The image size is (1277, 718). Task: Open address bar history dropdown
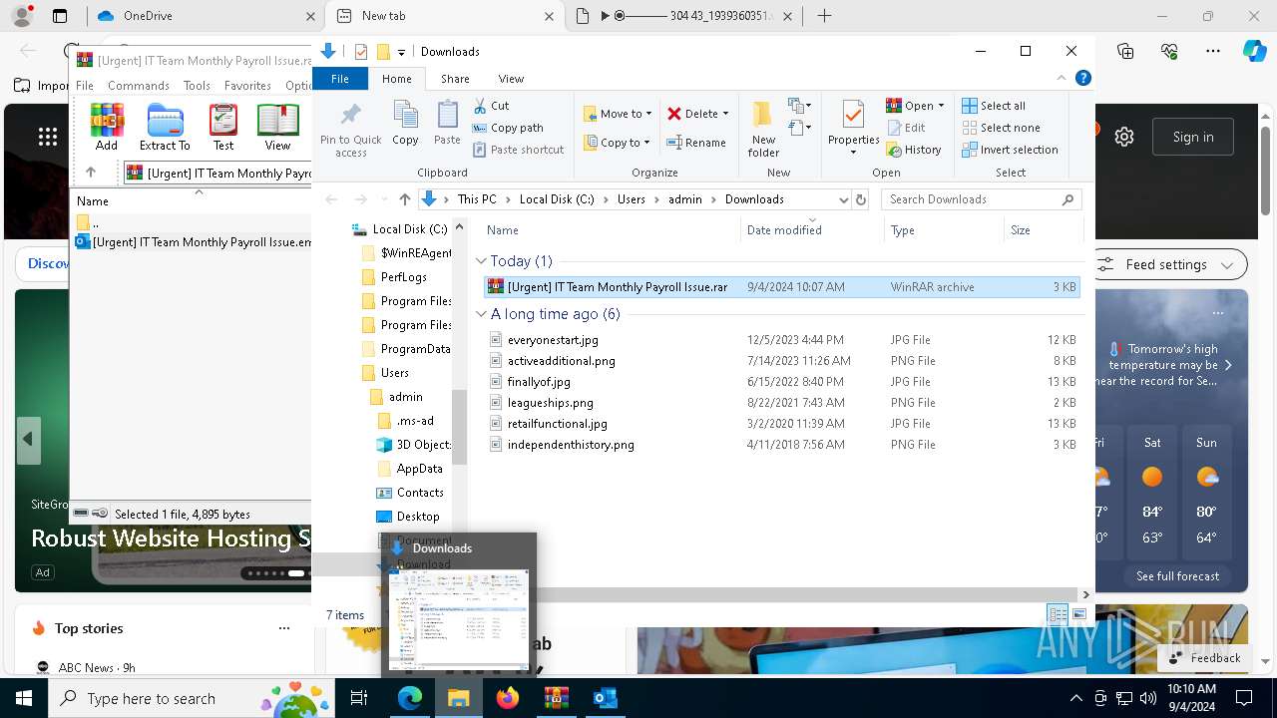pos(844,199)
